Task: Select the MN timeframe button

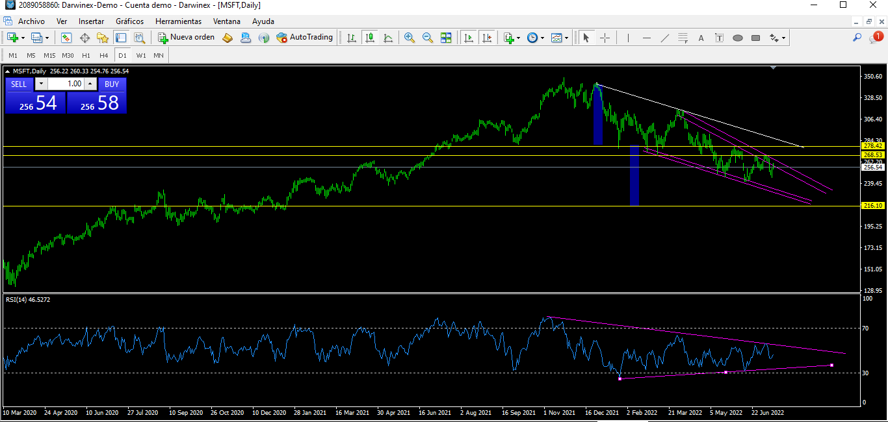Action: [x=159, y=55]
